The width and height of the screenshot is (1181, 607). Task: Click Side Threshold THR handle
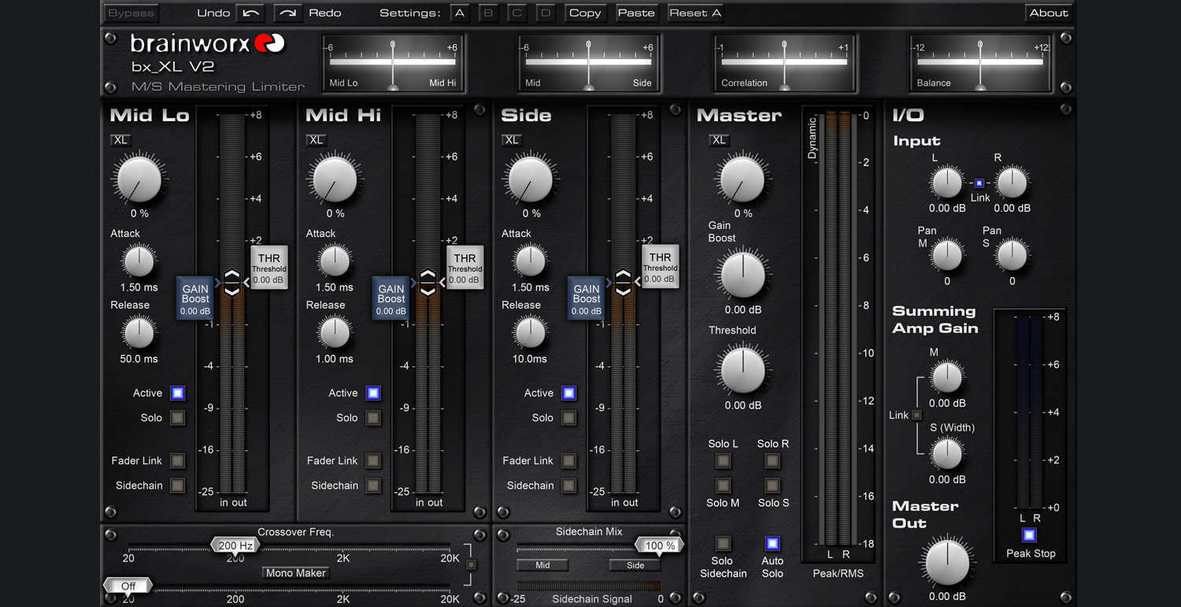[660, 268]
